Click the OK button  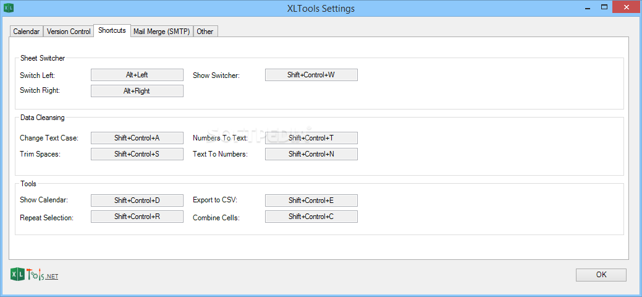tap(601, 275)
